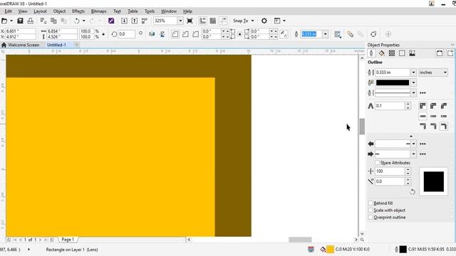
Task: Toggle Show guidelines button in toolbar
Action: pyautogui.click(x=223, y=21)
